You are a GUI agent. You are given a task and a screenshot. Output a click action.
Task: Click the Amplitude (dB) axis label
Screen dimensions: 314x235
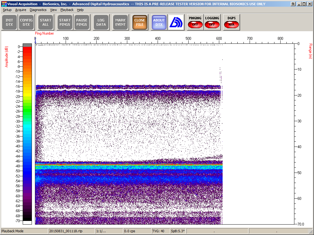pyautogui.click(x=6, y=57)
